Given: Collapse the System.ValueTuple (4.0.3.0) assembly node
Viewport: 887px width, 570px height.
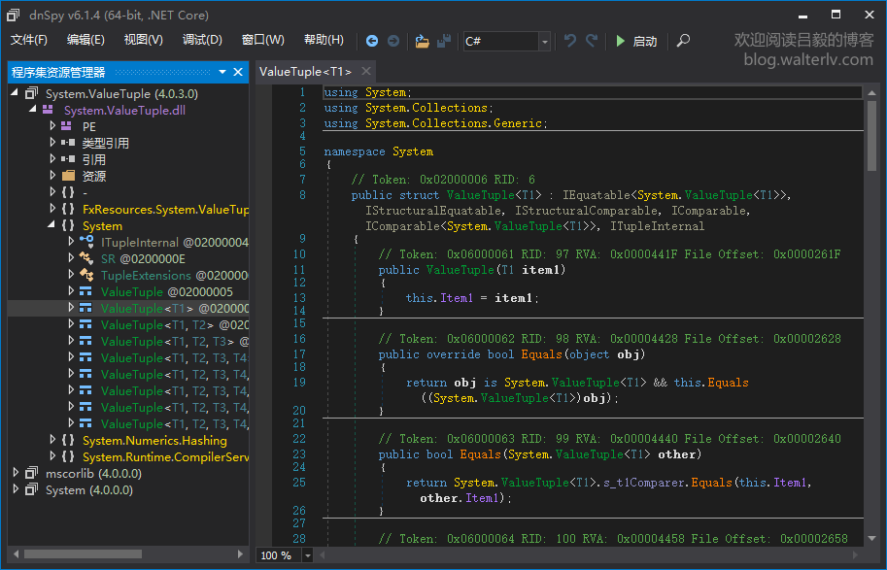Looking at the screenshot, I should click(15, 92).
